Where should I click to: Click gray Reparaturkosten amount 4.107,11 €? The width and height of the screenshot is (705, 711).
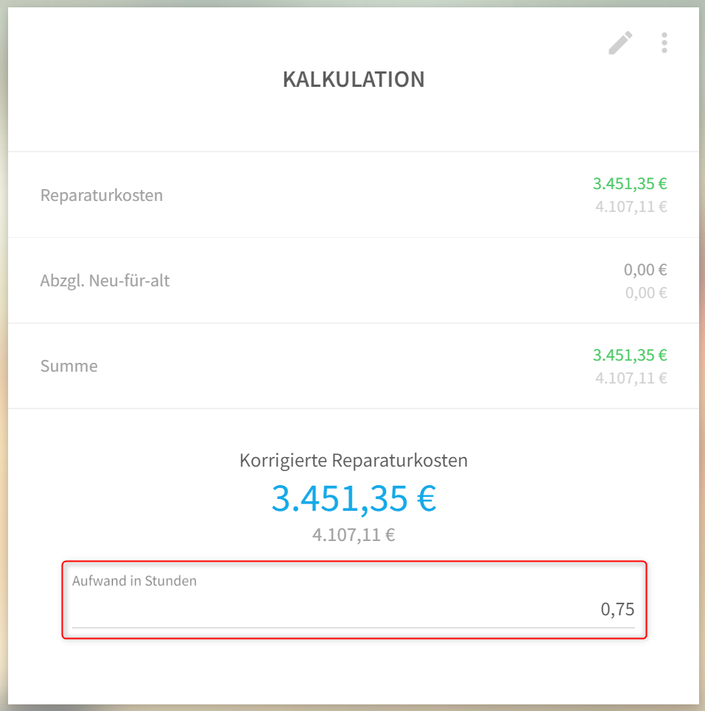click(x=631, y=207)
